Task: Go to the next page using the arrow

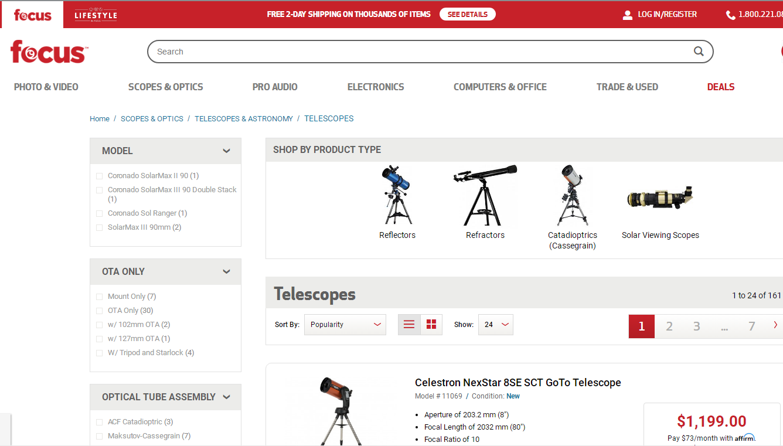Action: (x=775, y=325)
